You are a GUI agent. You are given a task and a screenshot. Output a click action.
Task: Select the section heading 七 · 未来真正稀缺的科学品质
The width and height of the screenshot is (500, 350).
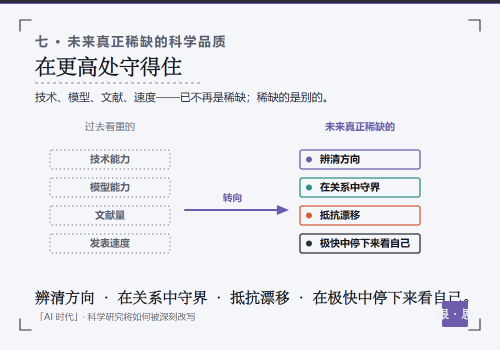click(x=130, y=42)
